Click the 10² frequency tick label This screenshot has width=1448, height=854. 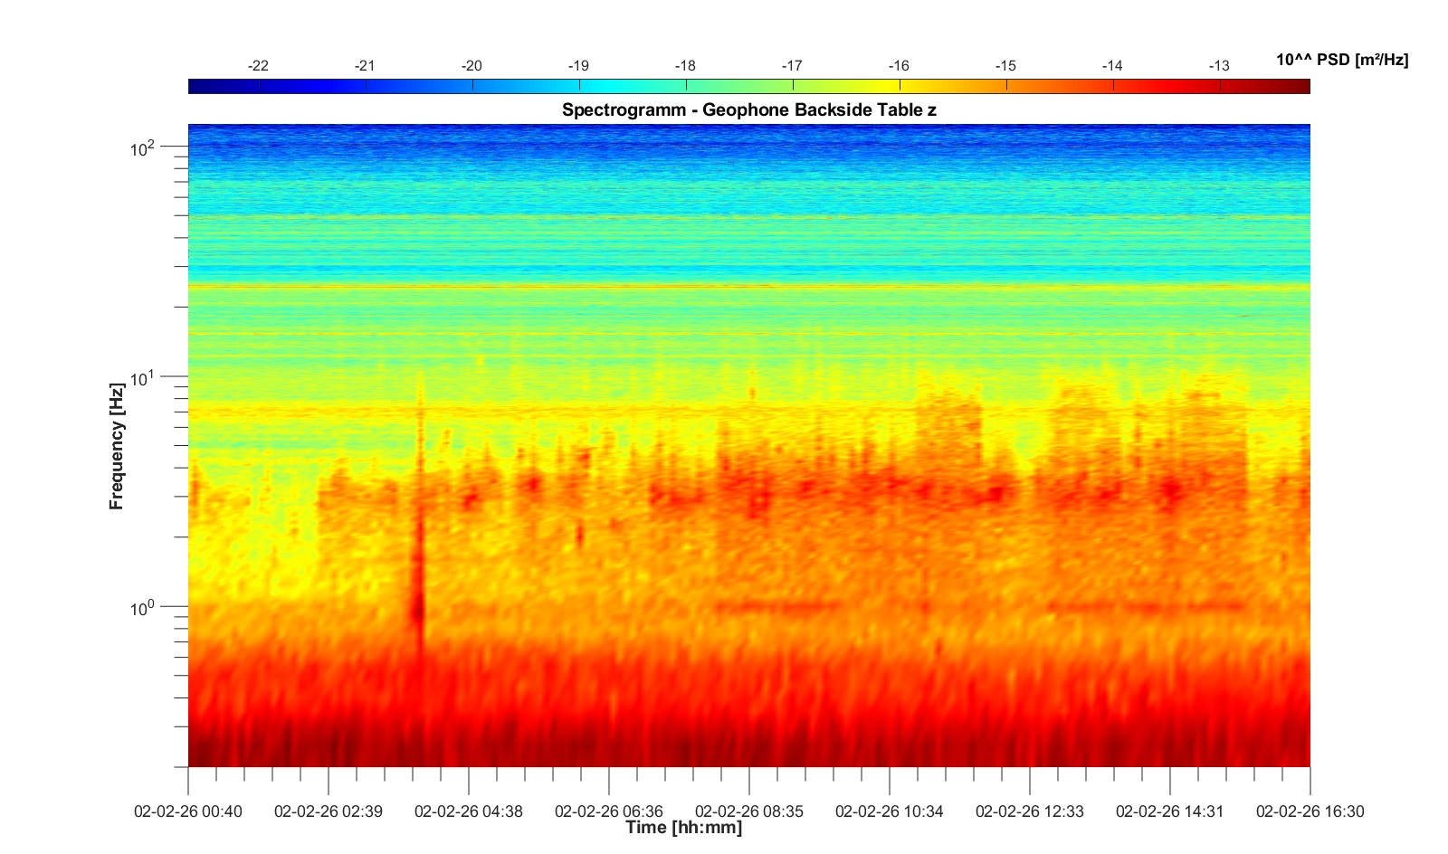tap(143, 147)
